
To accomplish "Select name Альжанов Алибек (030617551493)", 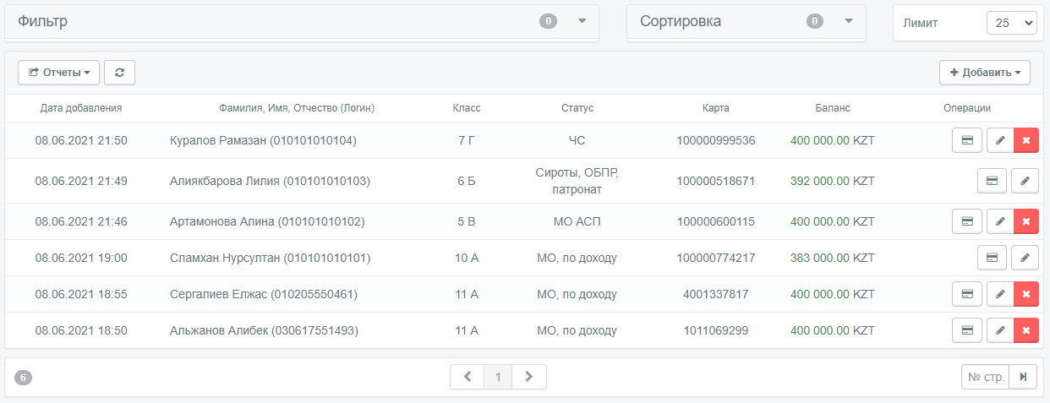I will [264, 330].
